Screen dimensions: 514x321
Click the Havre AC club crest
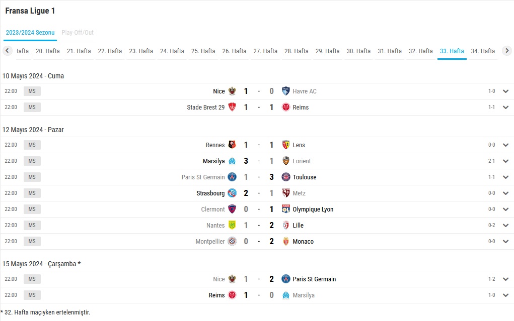(x=286, y=91)
